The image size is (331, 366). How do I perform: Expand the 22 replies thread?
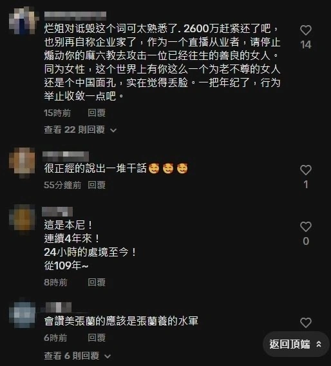[80, 130]
